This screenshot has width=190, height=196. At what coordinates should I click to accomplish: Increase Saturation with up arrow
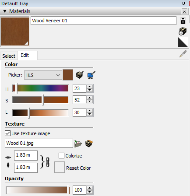point(89,98)
